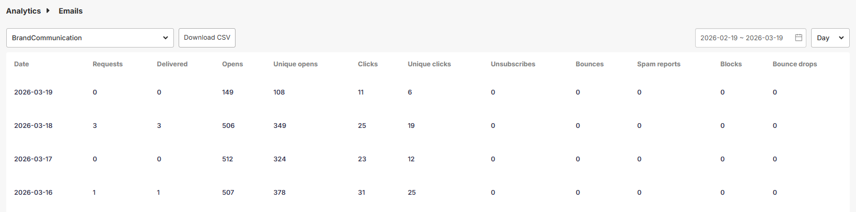The width and height of the screenshot is (856, 212).
Task: Click the Emails breadcrumb item
Action: click(71, 11)
